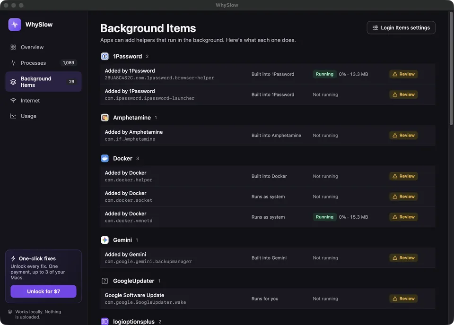The width and height of the screenshot is (454, 325).
Task: Select the com.1password.1password-launcher text
Action: tap(149, 98)
